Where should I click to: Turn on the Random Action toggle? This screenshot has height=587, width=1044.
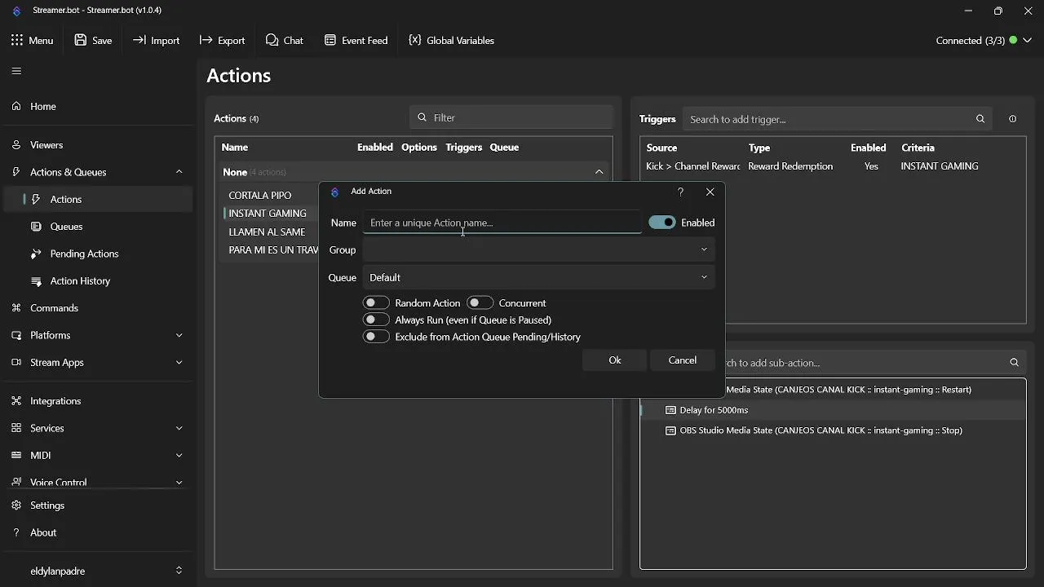[x=376, y=303]
